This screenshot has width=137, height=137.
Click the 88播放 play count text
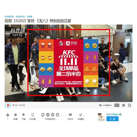pyautogui.click(x=81, y=119)
